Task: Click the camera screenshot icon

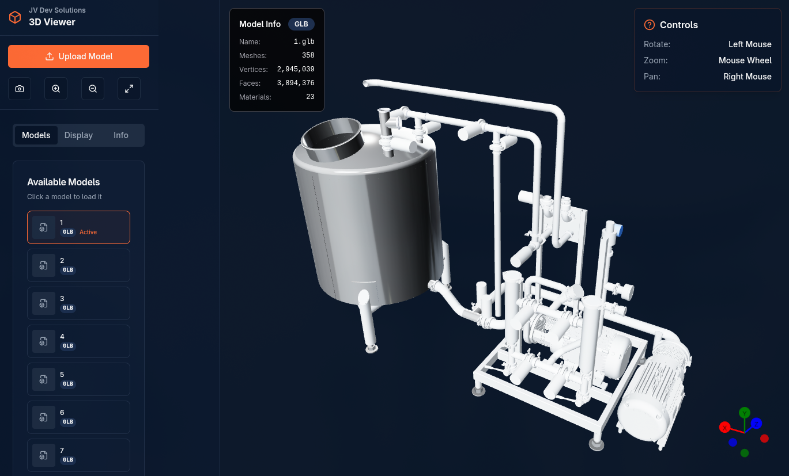Action: [x=20, y=89]
